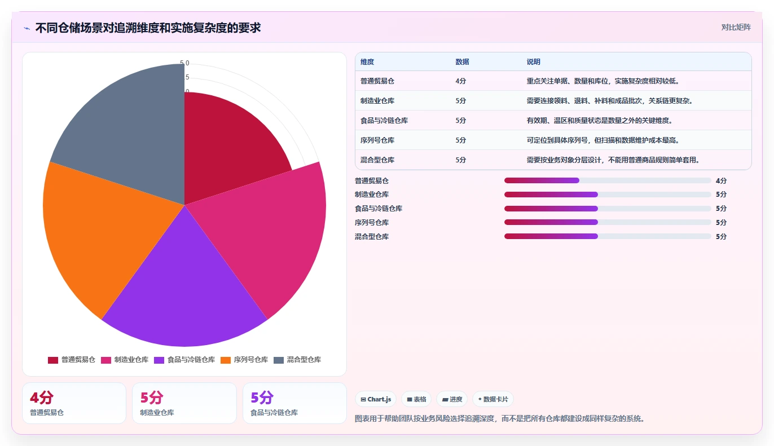Toggle the 序列号仓库 legend swatch
Image resolution: width=774 pixels, height=446 pixels.
pos(226,360)
